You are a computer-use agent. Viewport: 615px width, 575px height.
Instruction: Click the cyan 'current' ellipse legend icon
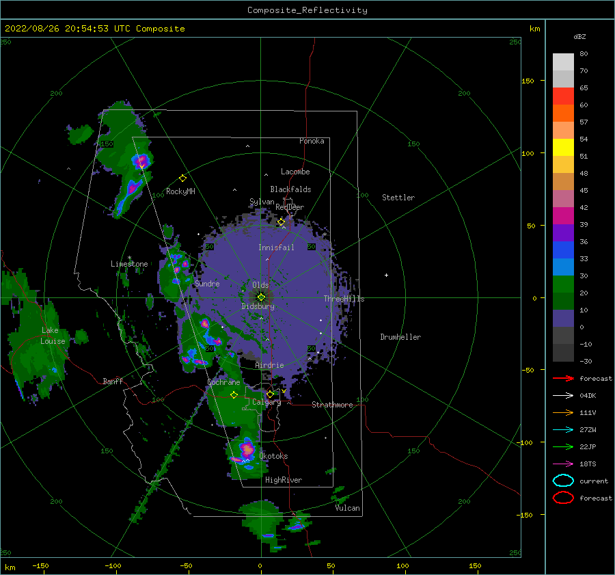(563, 481)
